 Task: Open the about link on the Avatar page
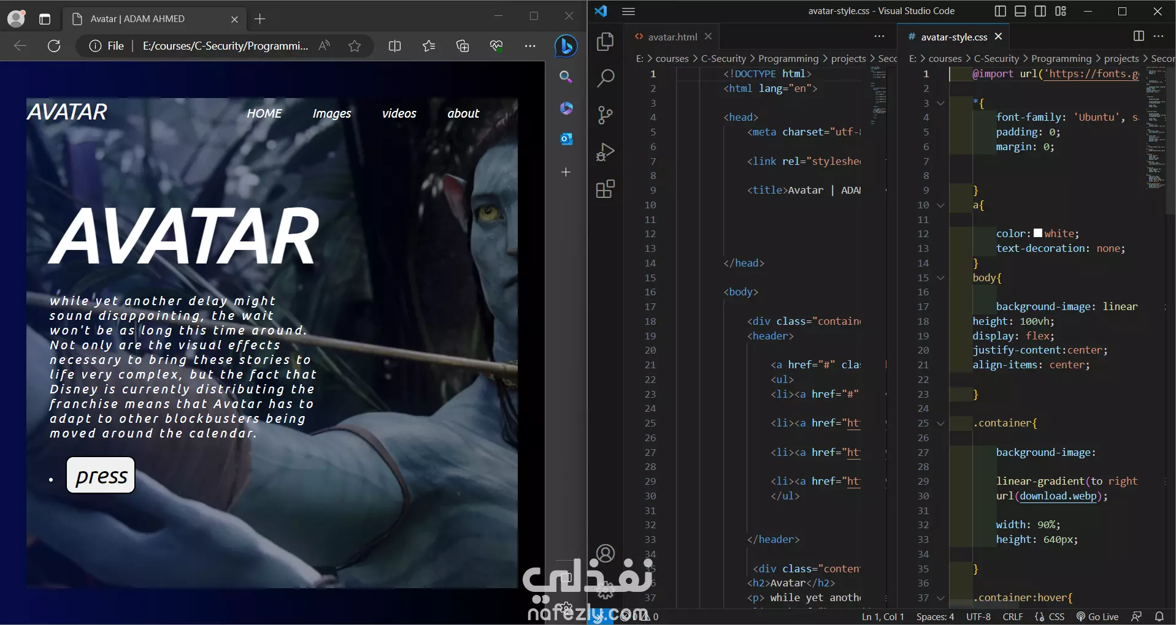[x=463, y=113]
